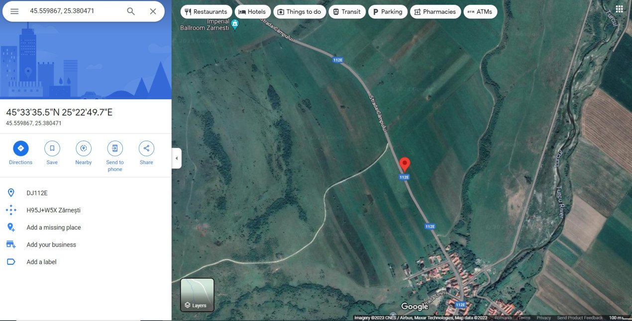Choose Add a missing place
Screen dimensions: 632x321
point(86,228)
